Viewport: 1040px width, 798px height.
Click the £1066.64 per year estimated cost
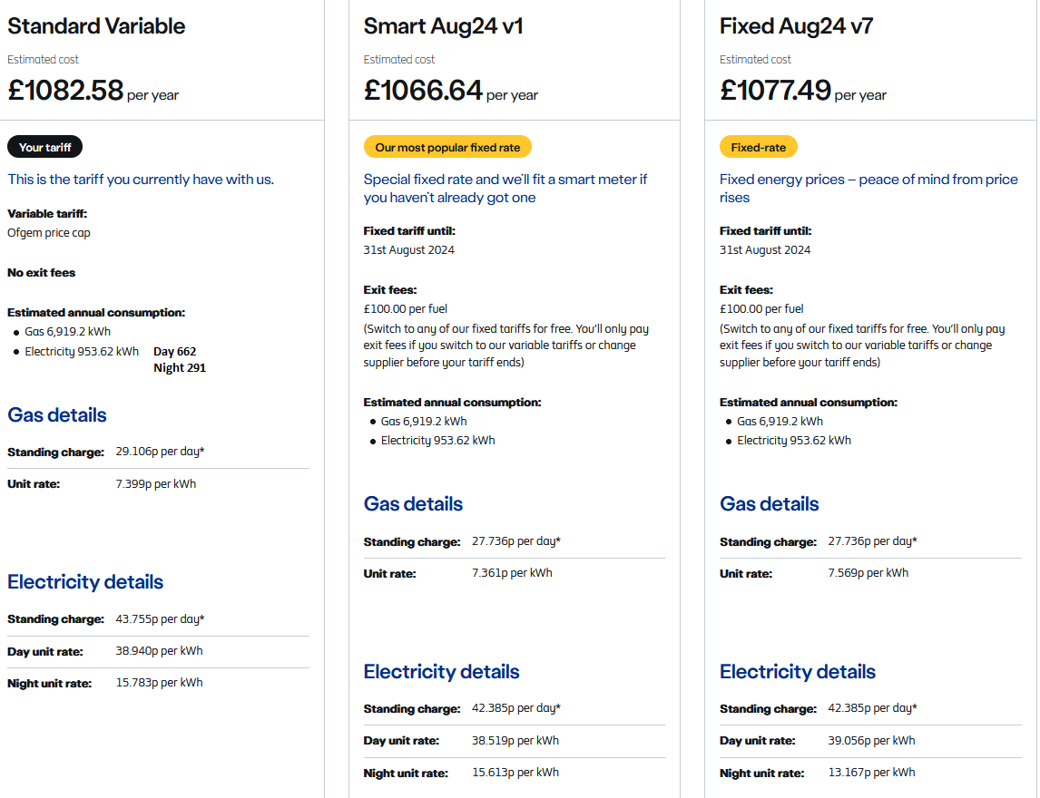[x=450, y=91]
